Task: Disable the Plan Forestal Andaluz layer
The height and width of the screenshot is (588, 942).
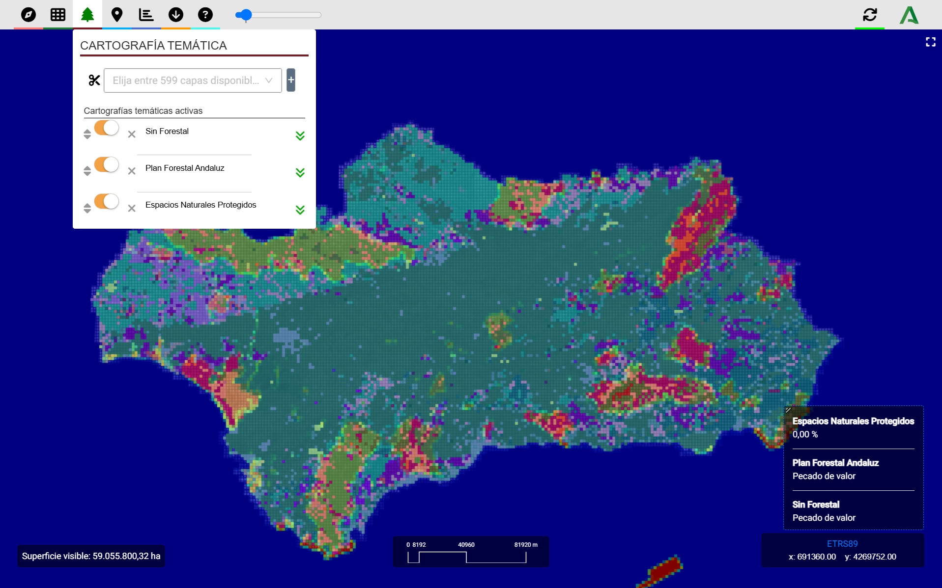Action: (107, 165)
